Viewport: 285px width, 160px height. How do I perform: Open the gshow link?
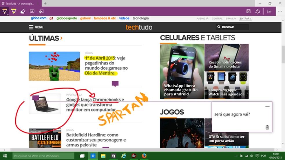(85, 18)
